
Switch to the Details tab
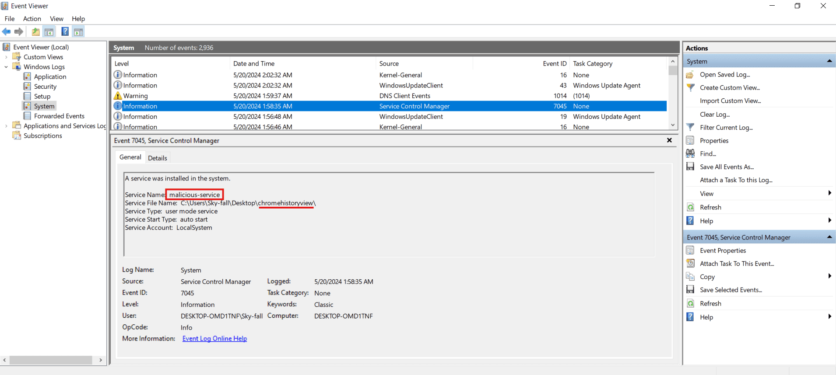tap(158, 158)
